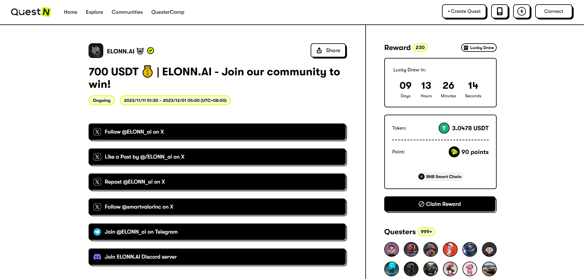584x279 pixels.
Task: Click the Telegram icon on the Join task
Action: click(97, 232)
